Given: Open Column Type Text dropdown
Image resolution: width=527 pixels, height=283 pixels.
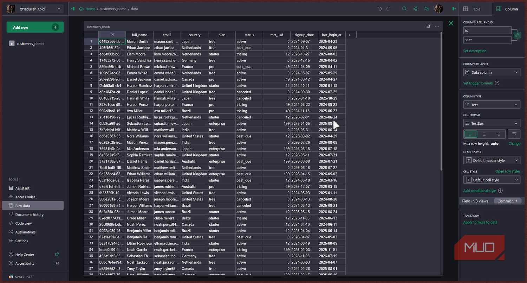Looking at the screenshot, I should pyautogui.click(x=492, y=105).
